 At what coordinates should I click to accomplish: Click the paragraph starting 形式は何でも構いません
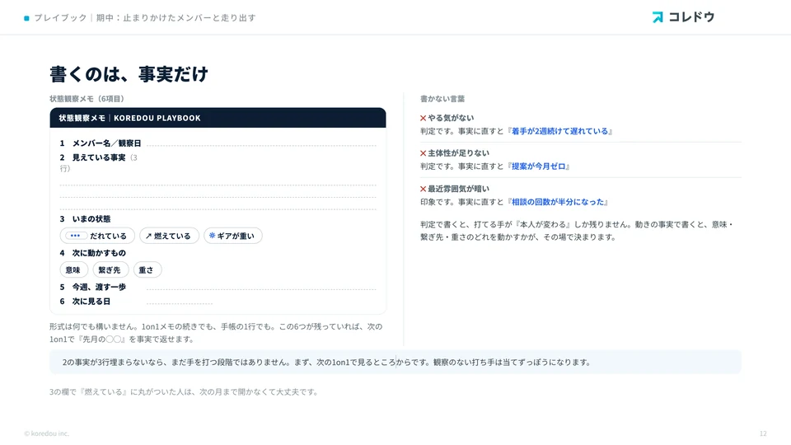click(216, 333)
